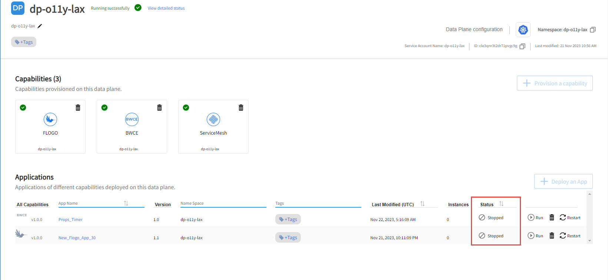This screenshot has width=608, height=280.
Task: Click BWCE label icon in Props_Timer row
Action: [22, 215]
